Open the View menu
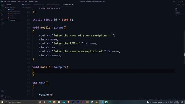This screenshot has width=185, height=104. point(19,1)
